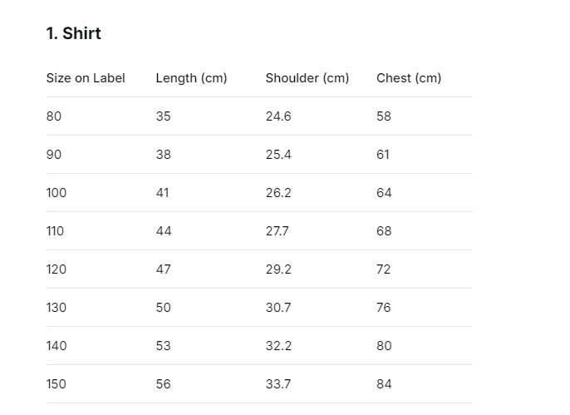Select the size 140 row label

click(57, 345)
